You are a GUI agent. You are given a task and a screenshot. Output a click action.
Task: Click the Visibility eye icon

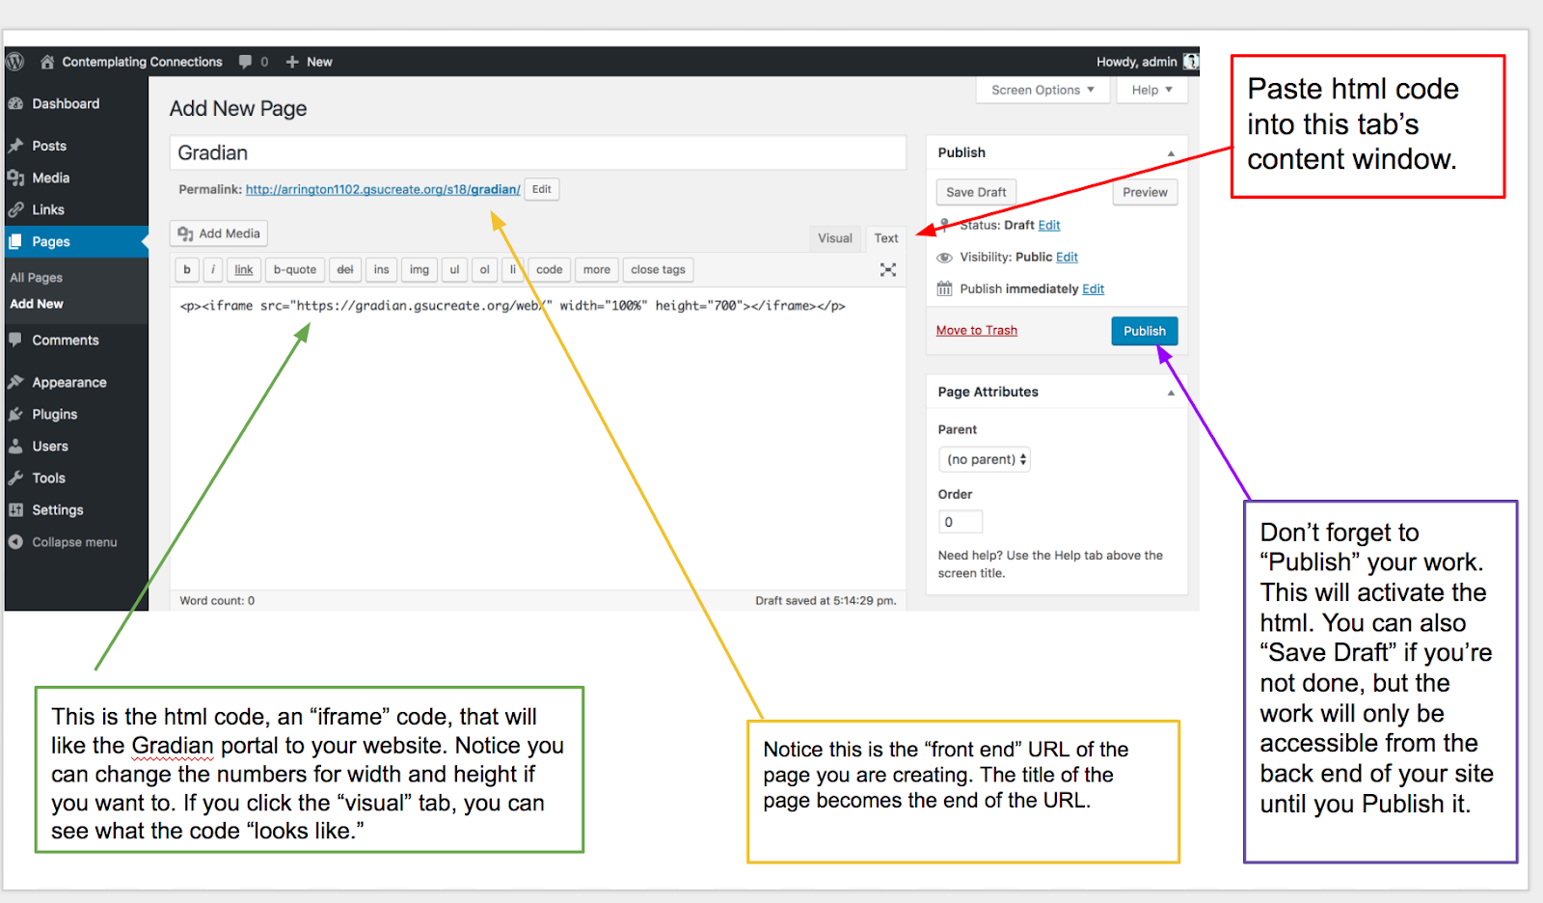click(x=945, y=258)
